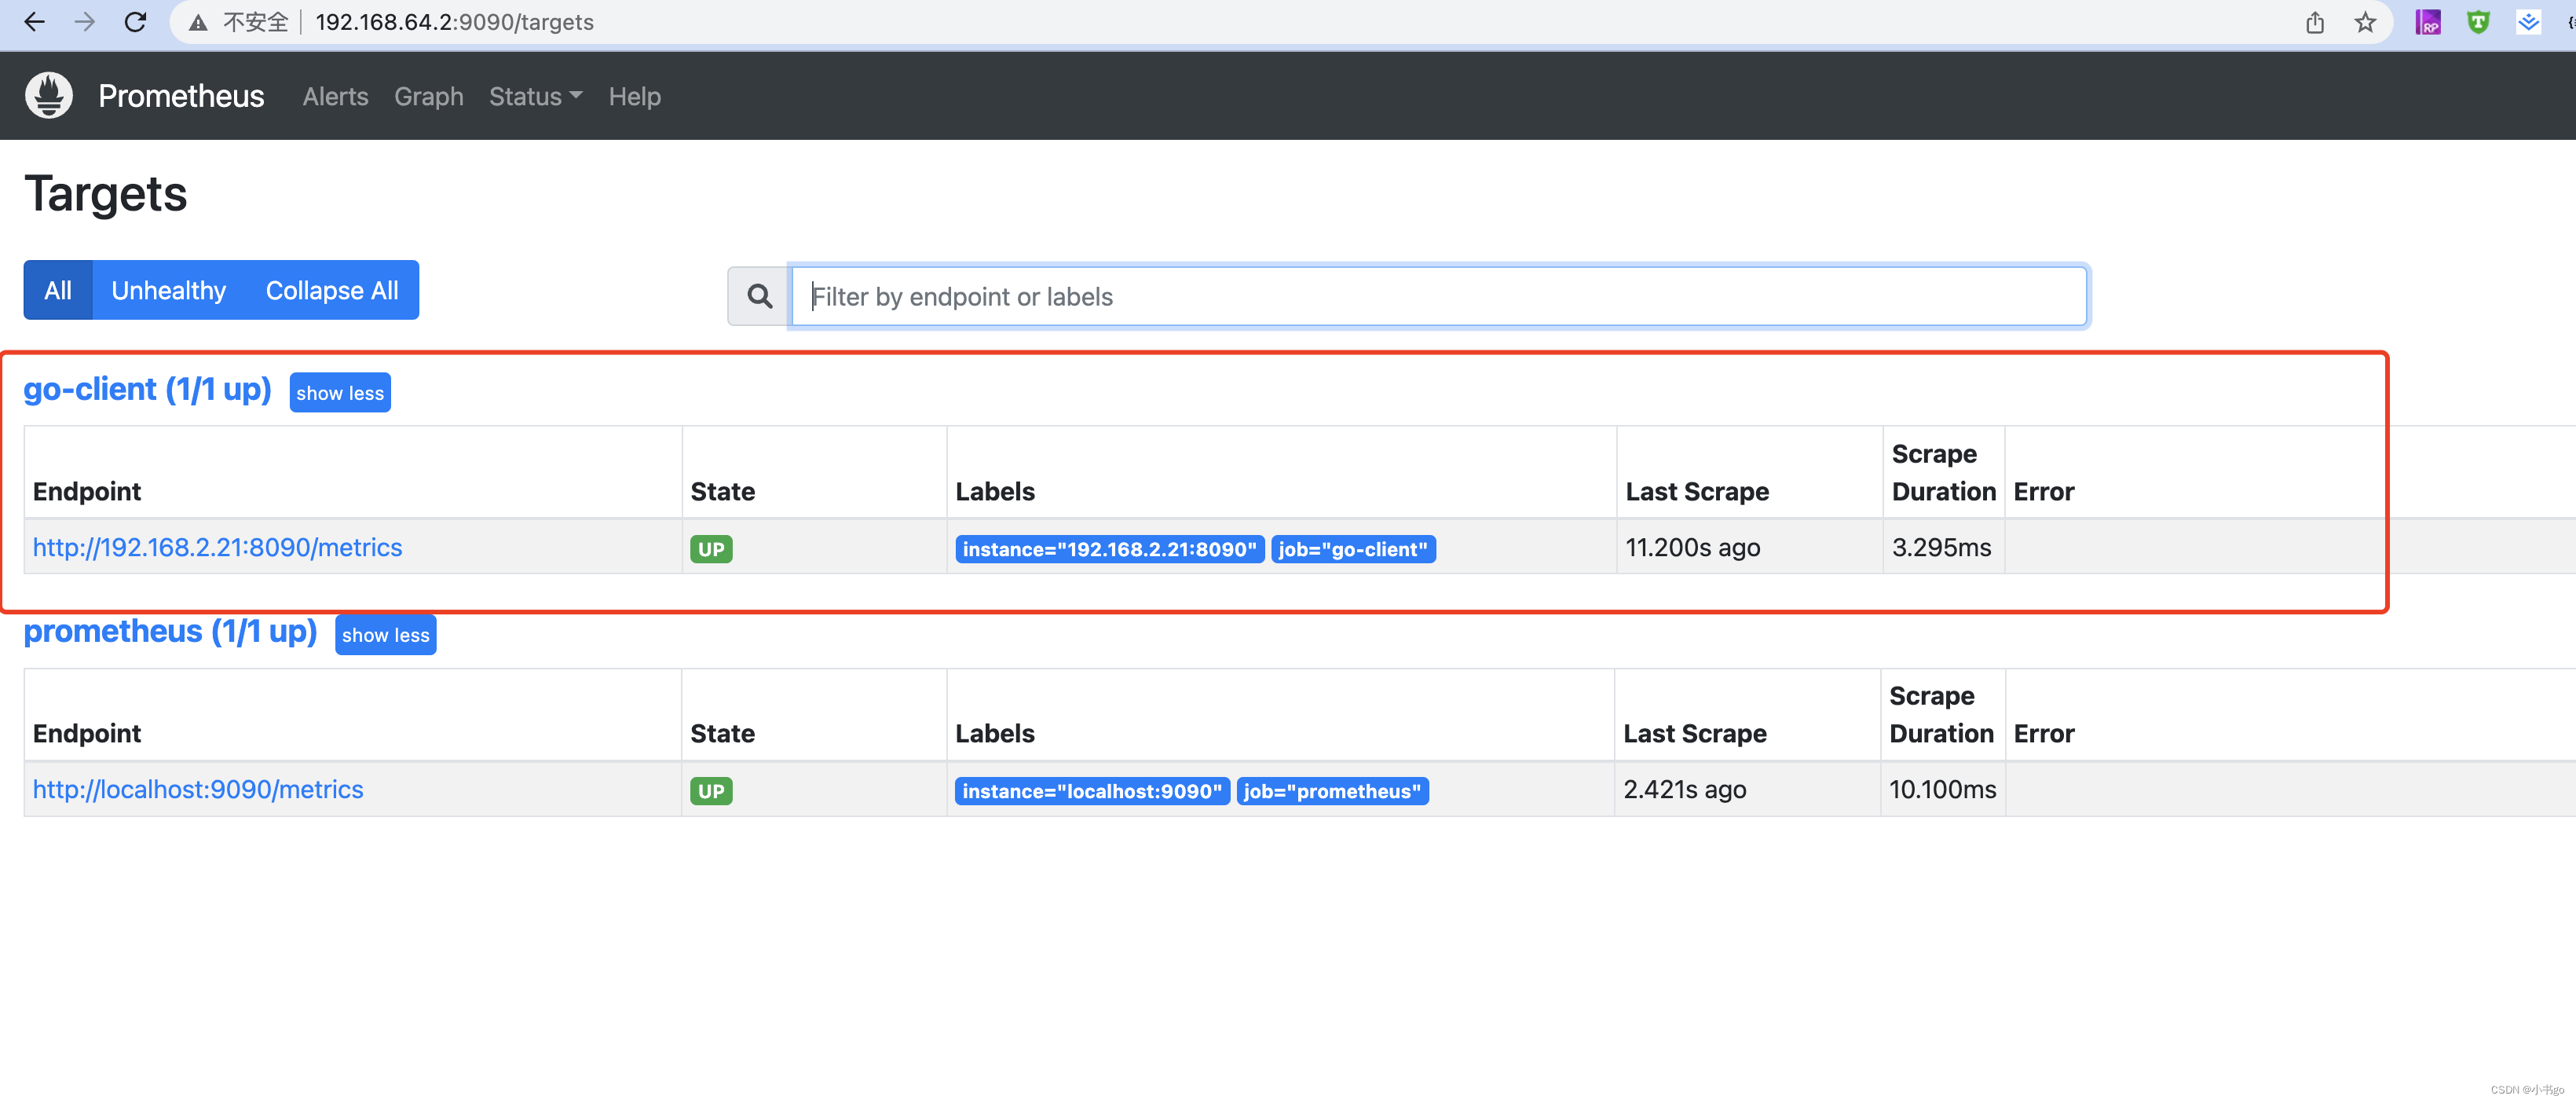Click the browser back arrow
2576x1103 pixels.
coord(35,22)
